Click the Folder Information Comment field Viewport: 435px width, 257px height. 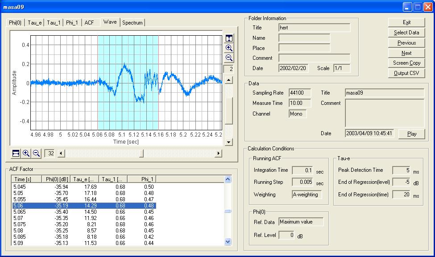point(315,58)
